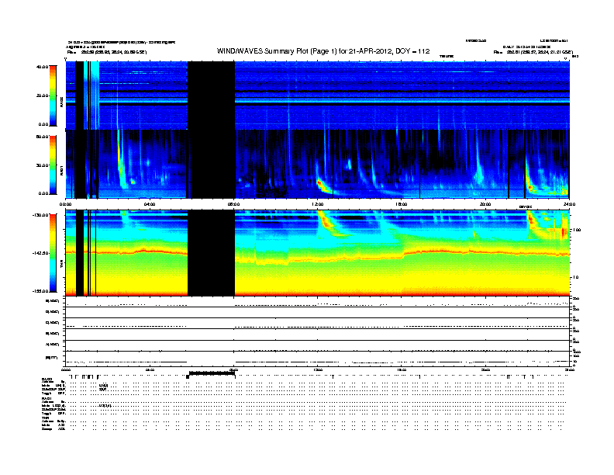The height and width of the screenshot is (475, 614).
Task: Click the TNR vertical axis label
Action: [x=61, y=265]
